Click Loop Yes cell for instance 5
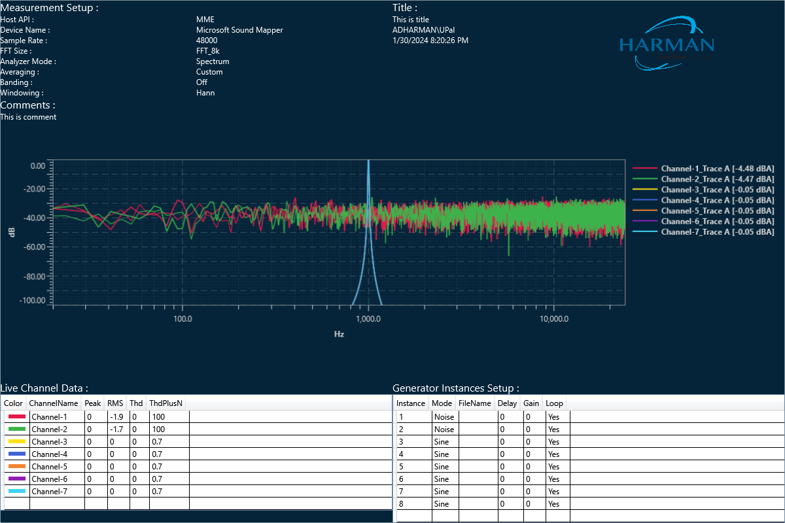 [557, 466]
